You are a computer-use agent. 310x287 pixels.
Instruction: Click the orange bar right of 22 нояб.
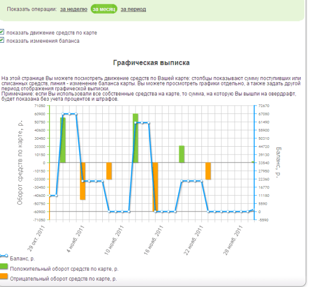point(208,171)
